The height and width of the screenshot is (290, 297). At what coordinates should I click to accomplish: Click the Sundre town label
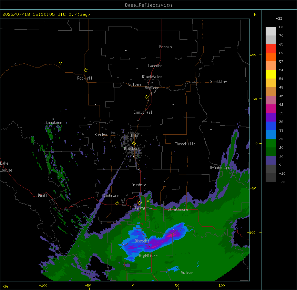coord(101,135)
